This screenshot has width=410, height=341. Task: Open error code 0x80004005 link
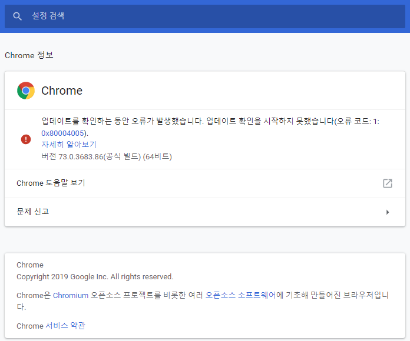[62, 133]
